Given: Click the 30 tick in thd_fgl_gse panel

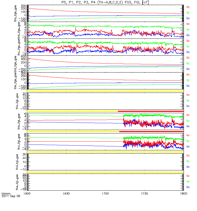Looking at the screenshot, I should coord(24,155).
